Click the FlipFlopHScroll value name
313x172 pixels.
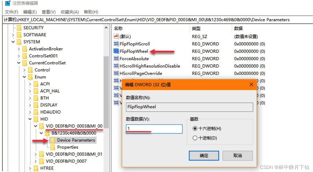pos(135,44)
